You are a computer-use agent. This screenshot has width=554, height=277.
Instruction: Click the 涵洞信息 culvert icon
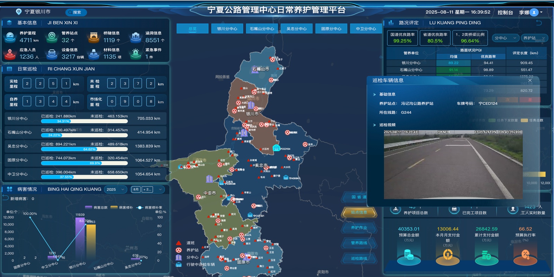coord(136,37)
